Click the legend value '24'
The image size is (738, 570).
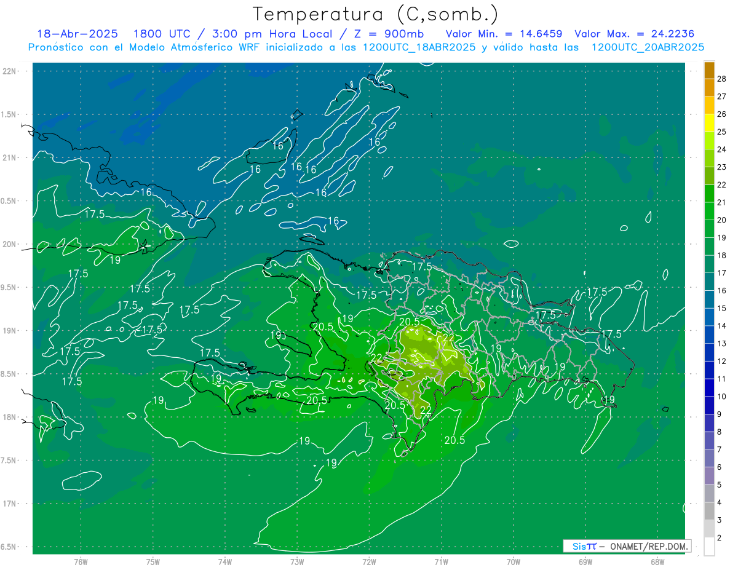coord(721,149)
